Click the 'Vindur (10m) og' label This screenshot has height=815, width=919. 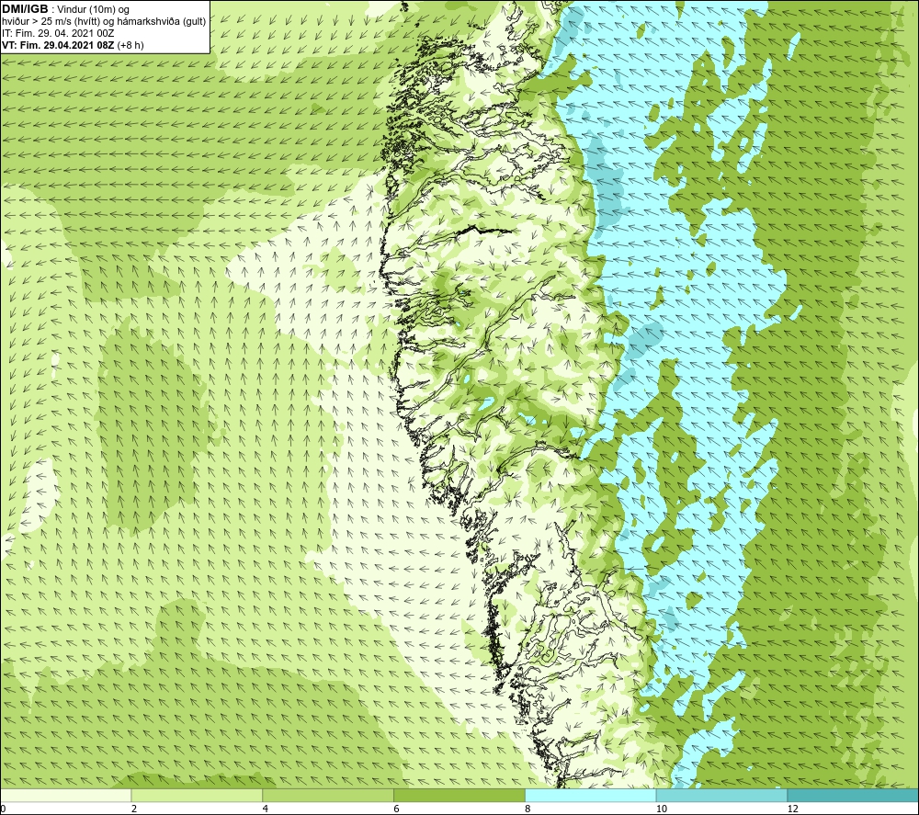(95, 10)
